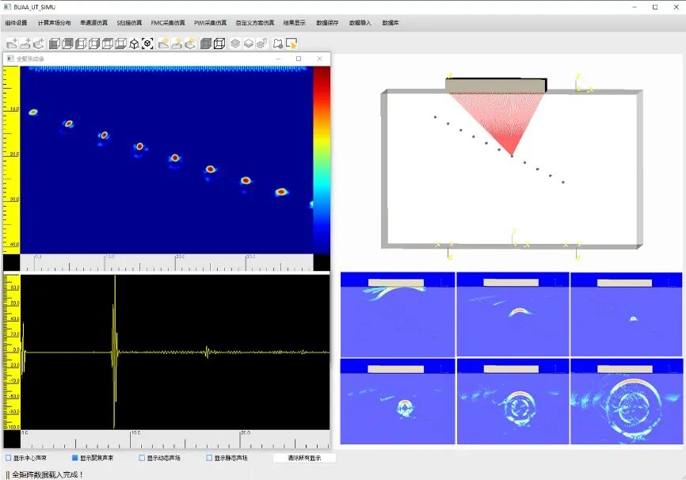Select the sixth cube face view icon

pyautogui.click(x=121, y=44)
